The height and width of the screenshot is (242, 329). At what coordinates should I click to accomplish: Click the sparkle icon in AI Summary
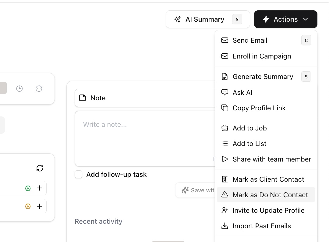click(x=178, y=19)
